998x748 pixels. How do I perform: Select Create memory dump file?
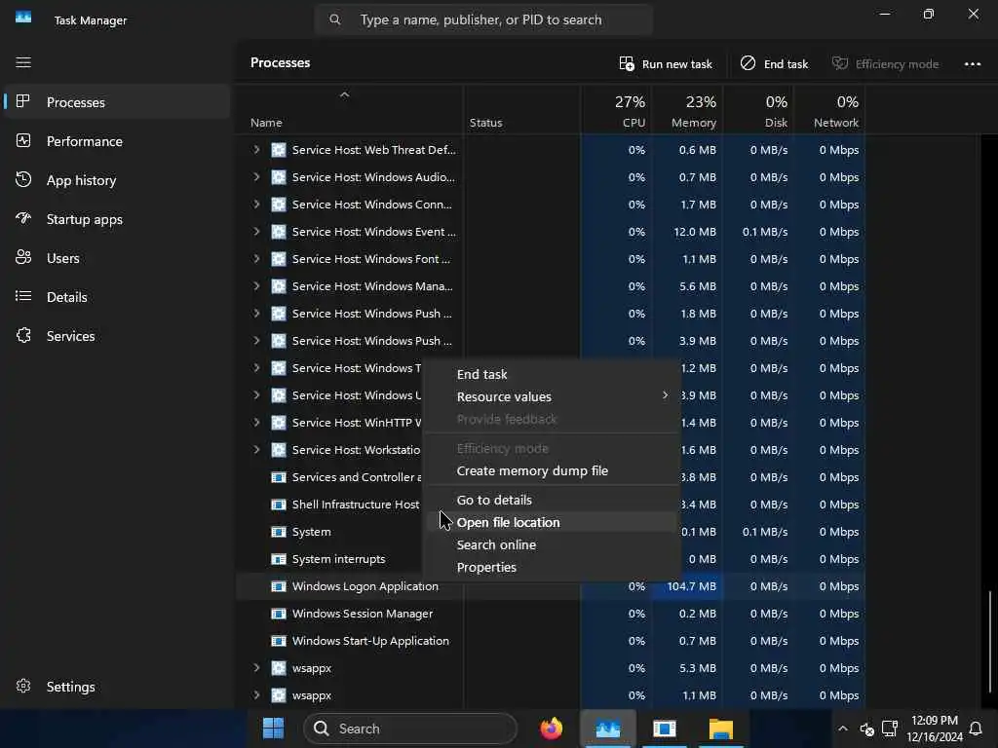[x=552, y=471]
